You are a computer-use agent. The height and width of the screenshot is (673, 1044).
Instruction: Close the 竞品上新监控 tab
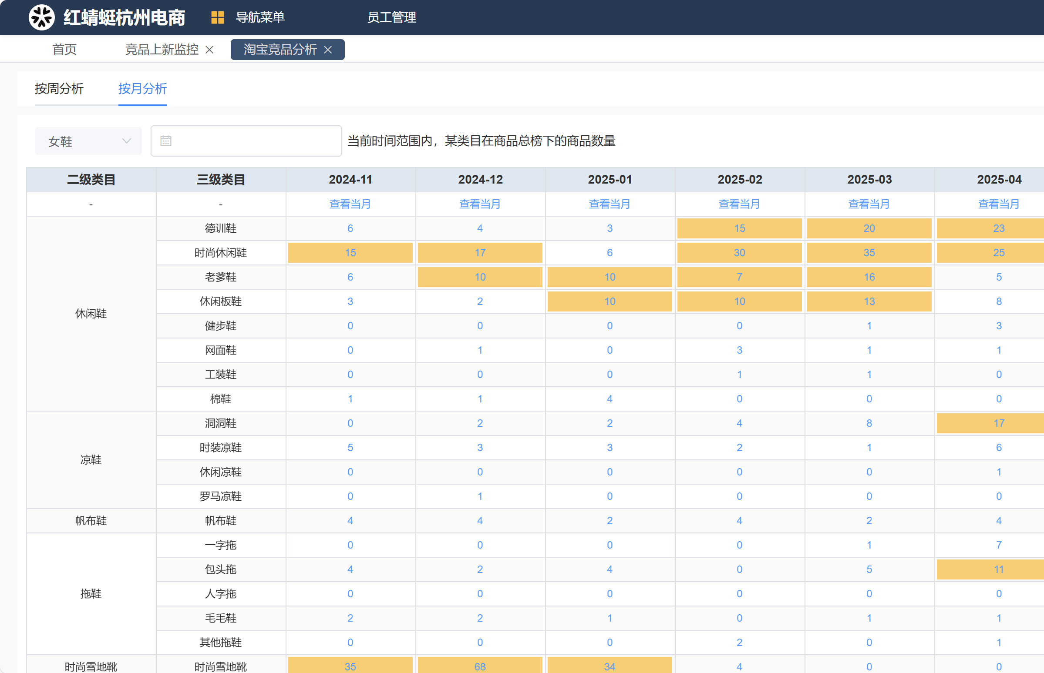(x=209, y=50)
